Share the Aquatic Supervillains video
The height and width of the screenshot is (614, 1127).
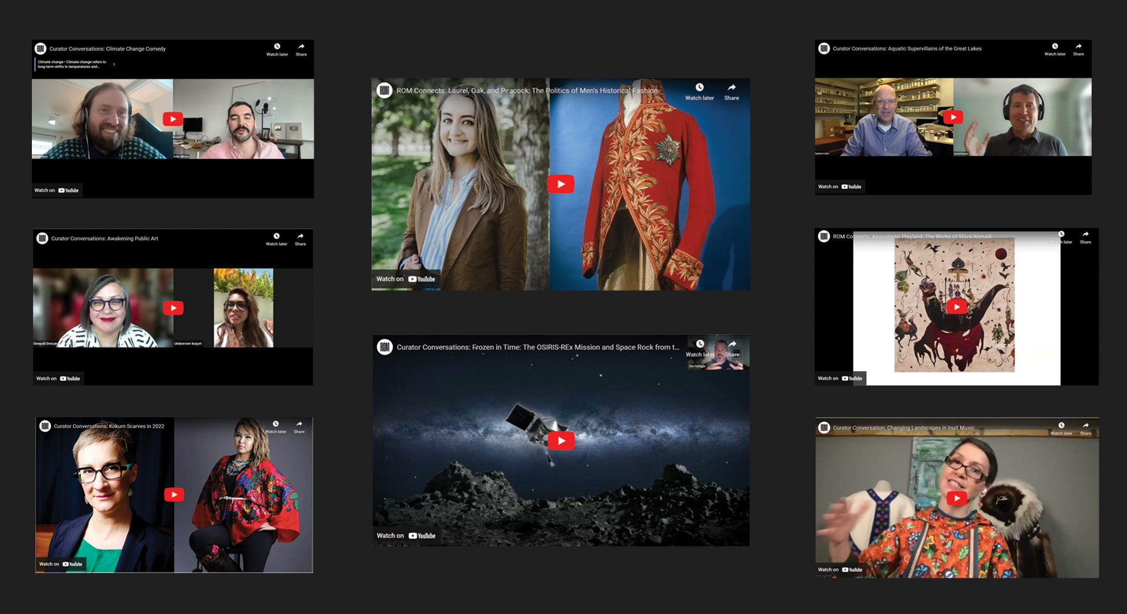1079,49
